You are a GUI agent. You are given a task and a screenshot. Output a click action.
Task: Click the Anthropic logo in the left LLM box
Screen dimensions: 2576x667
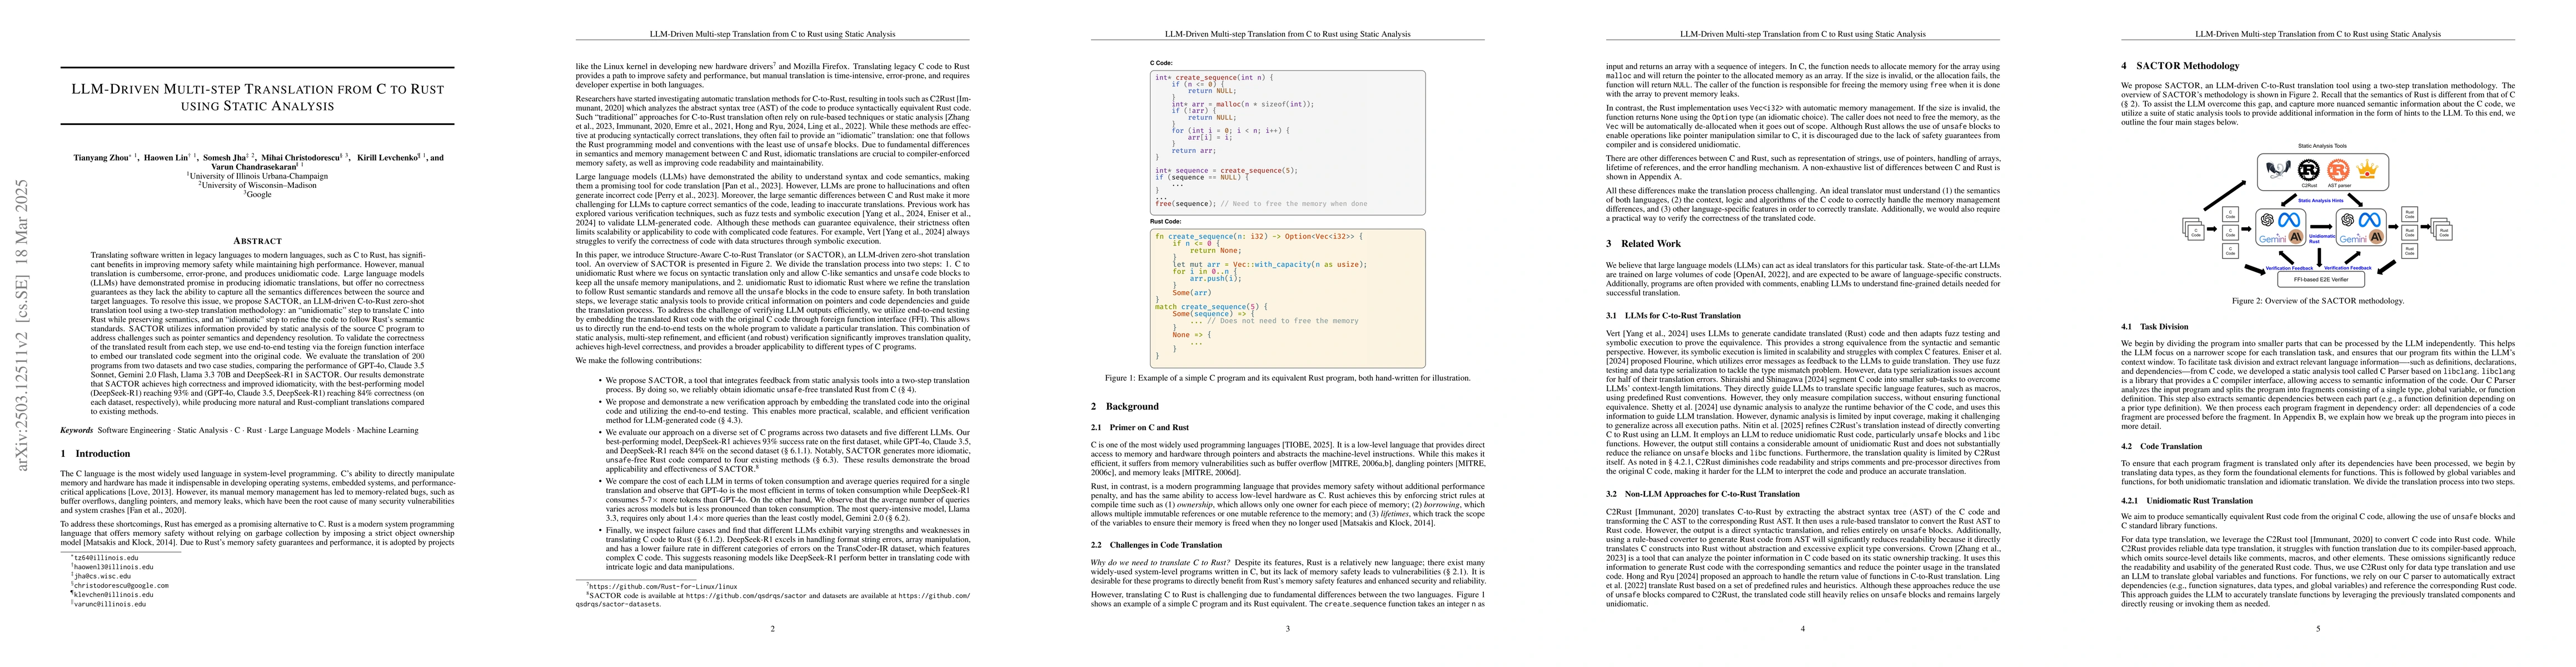pyautogui.click(x=2296, y=237)
